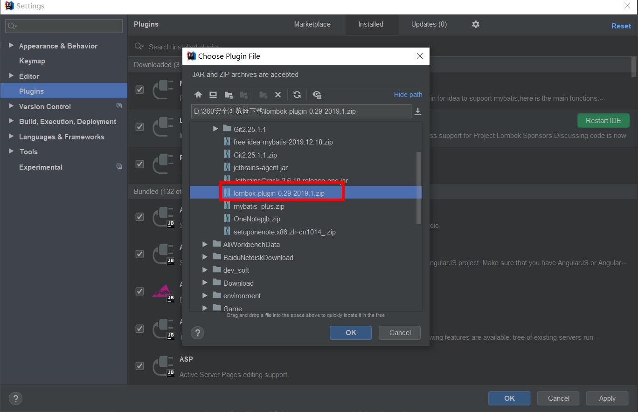Disable the ASP plugin checkbox
Screen dimensions: 638x412
pyautogui.click(x=139, y=366)
